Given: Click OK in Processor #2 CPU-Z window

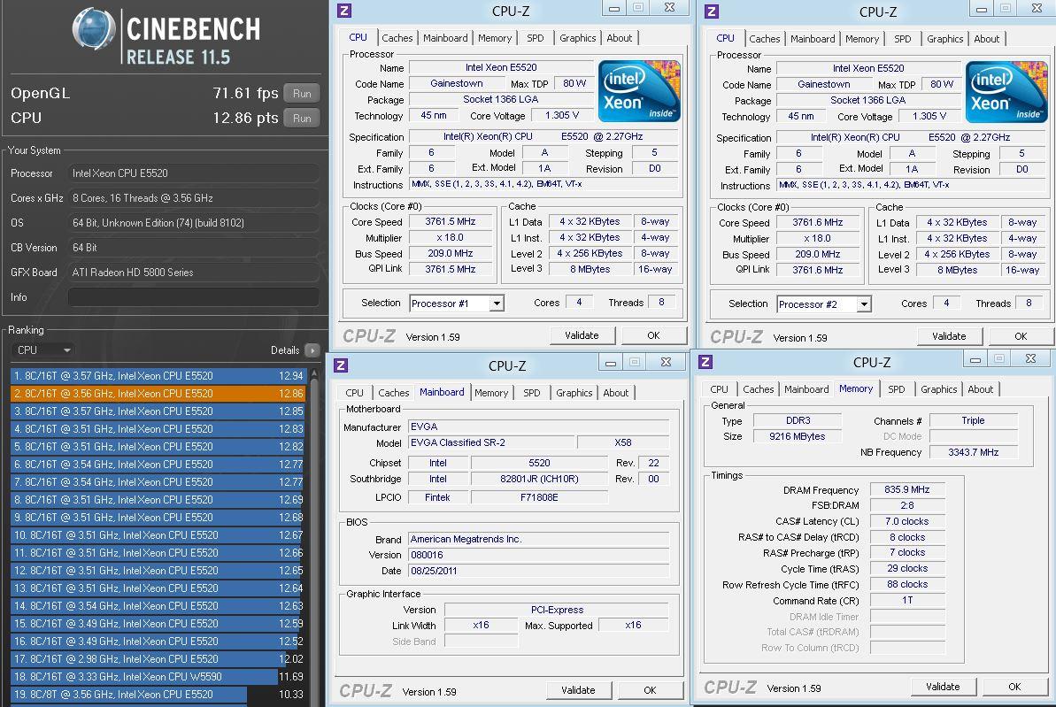Looking at the screenshot, I should pos(1021,336).
